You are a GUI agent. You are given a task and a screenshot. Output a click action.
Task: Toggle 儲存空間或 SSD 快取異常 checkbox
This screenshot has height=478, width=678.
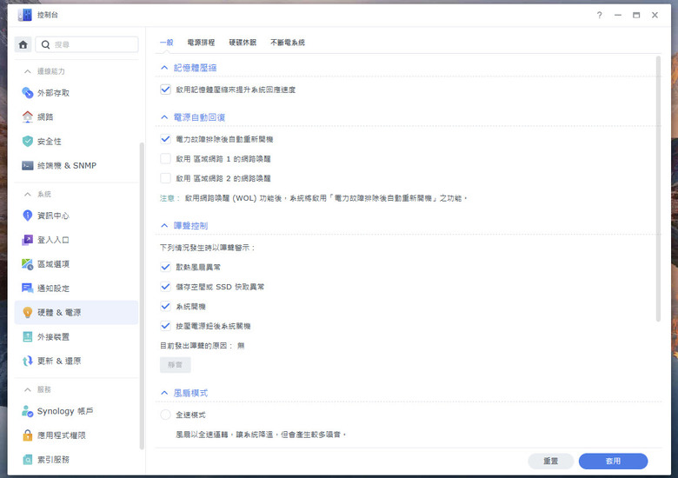pos(166,287)
